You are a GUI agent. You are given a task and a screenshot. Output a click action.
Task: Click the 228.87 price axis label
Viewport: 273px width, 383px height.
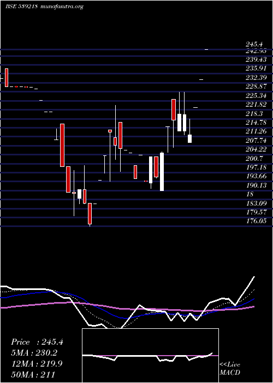(256, 86)
